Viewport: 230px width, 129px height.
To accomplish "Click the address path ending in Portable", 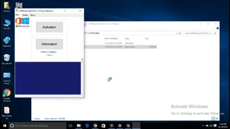I will pos(92,33).
